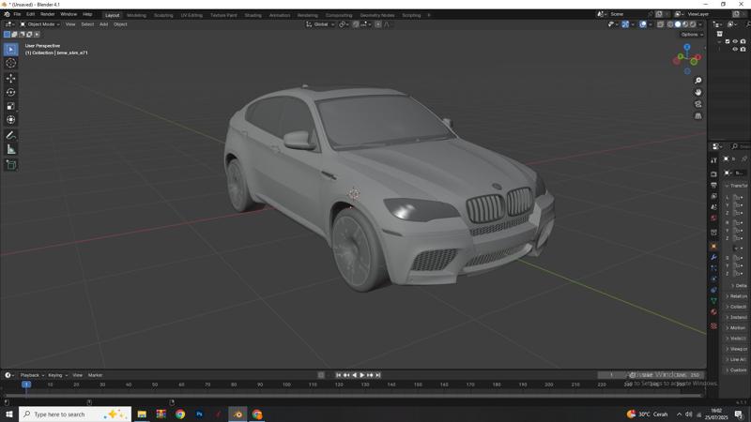Open the Playback dropdown in timeline

(x=32, y=375)
